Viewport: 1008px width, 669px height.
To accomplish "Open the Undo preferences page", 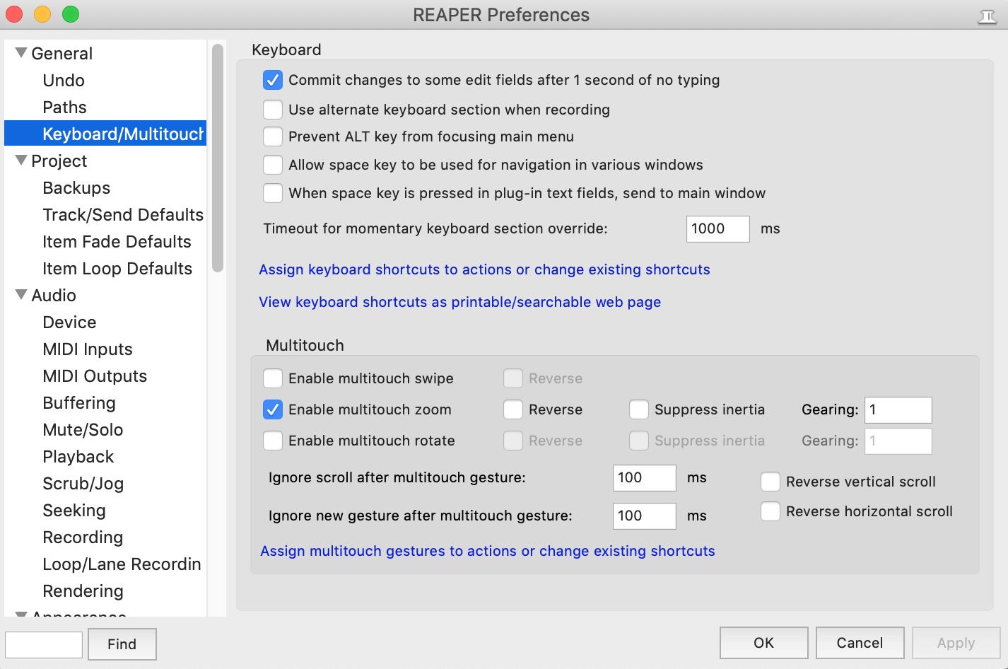I will 64,81.
